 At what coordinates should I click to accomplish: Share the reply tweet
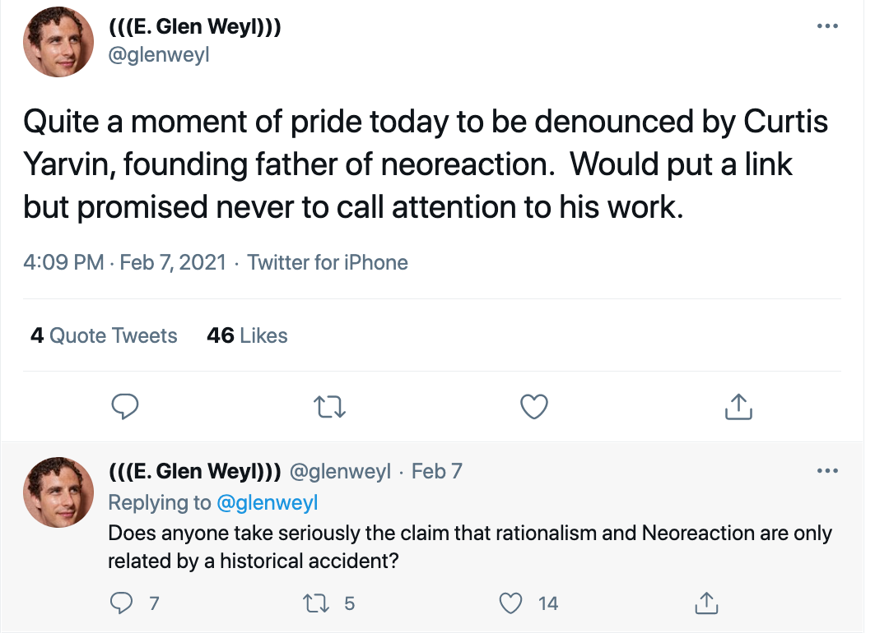(x=707, y=603)
